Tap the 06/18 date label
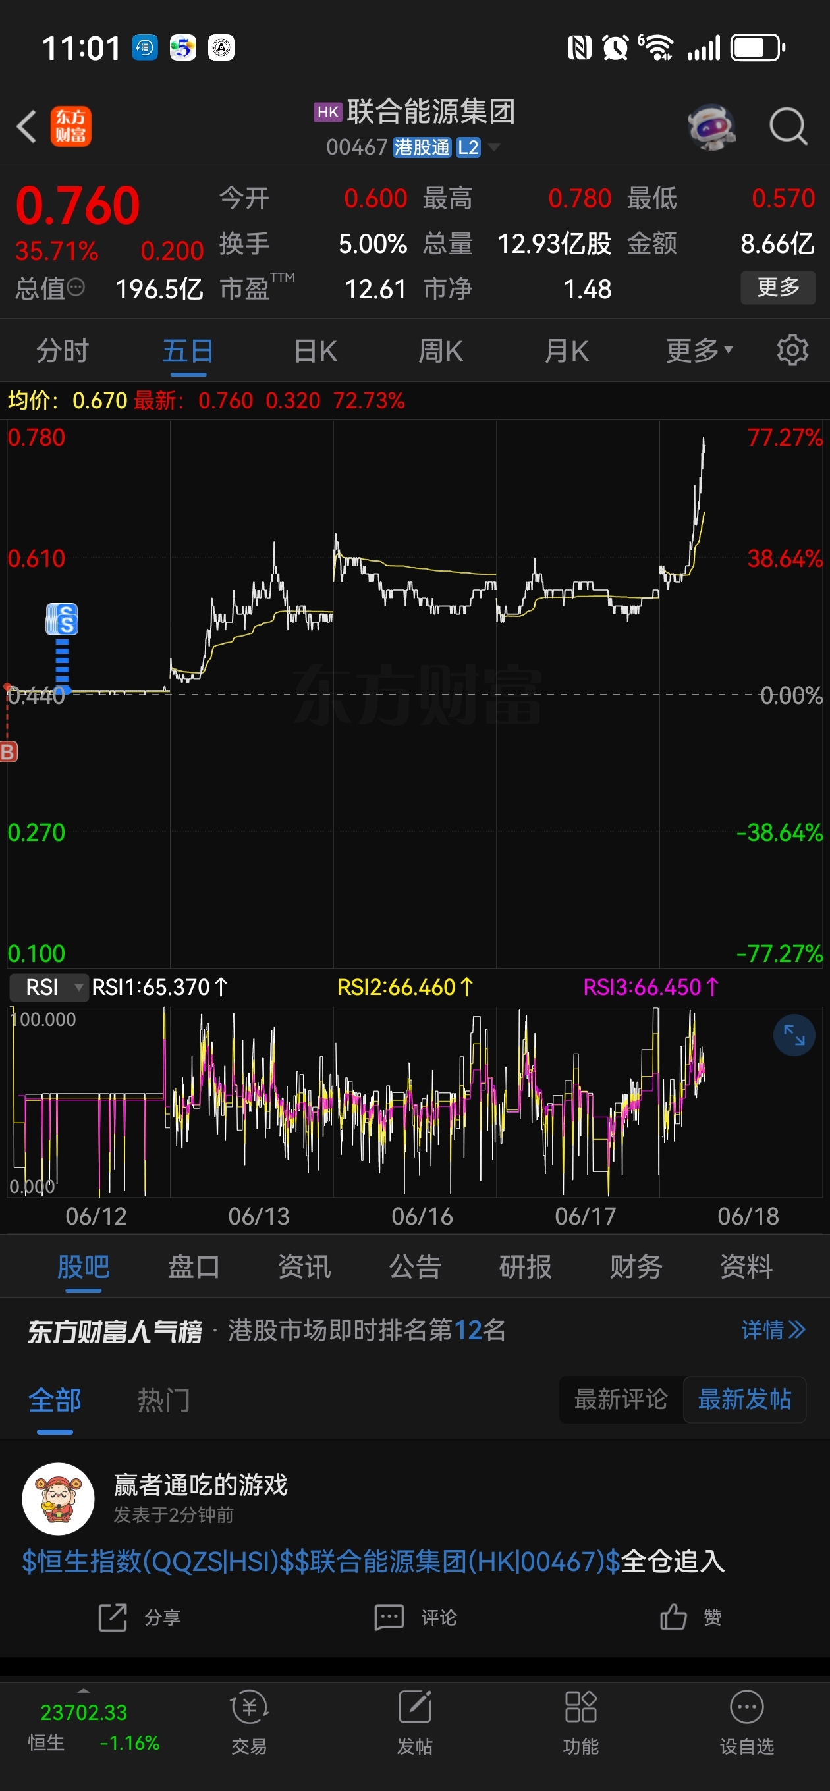 748,1216
